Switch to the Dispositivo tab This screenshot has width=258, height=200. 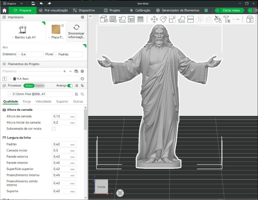point(84,10)
